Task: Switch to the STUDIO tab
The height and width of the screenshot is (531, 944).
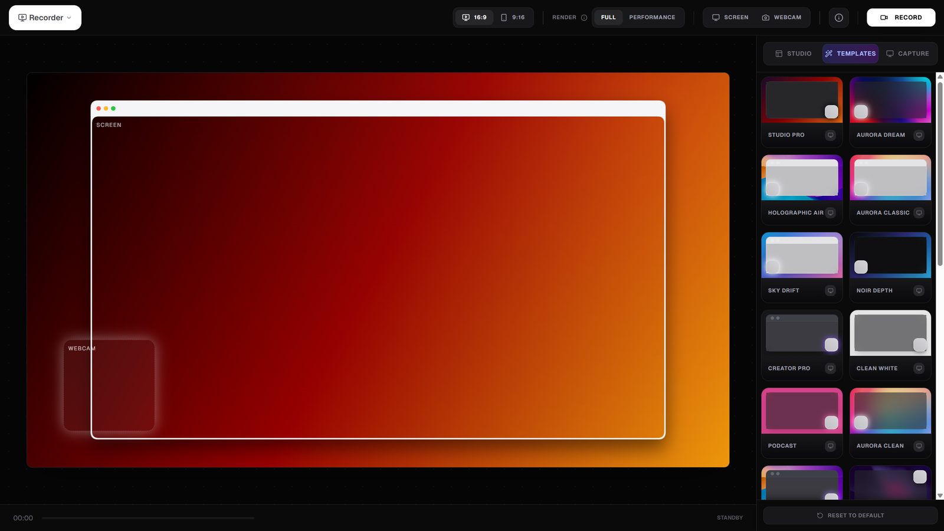Action: (793, 54)
